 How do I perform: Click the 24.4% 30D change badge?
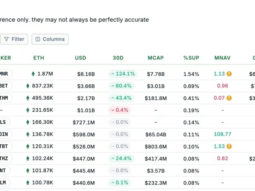pos(121,158)
